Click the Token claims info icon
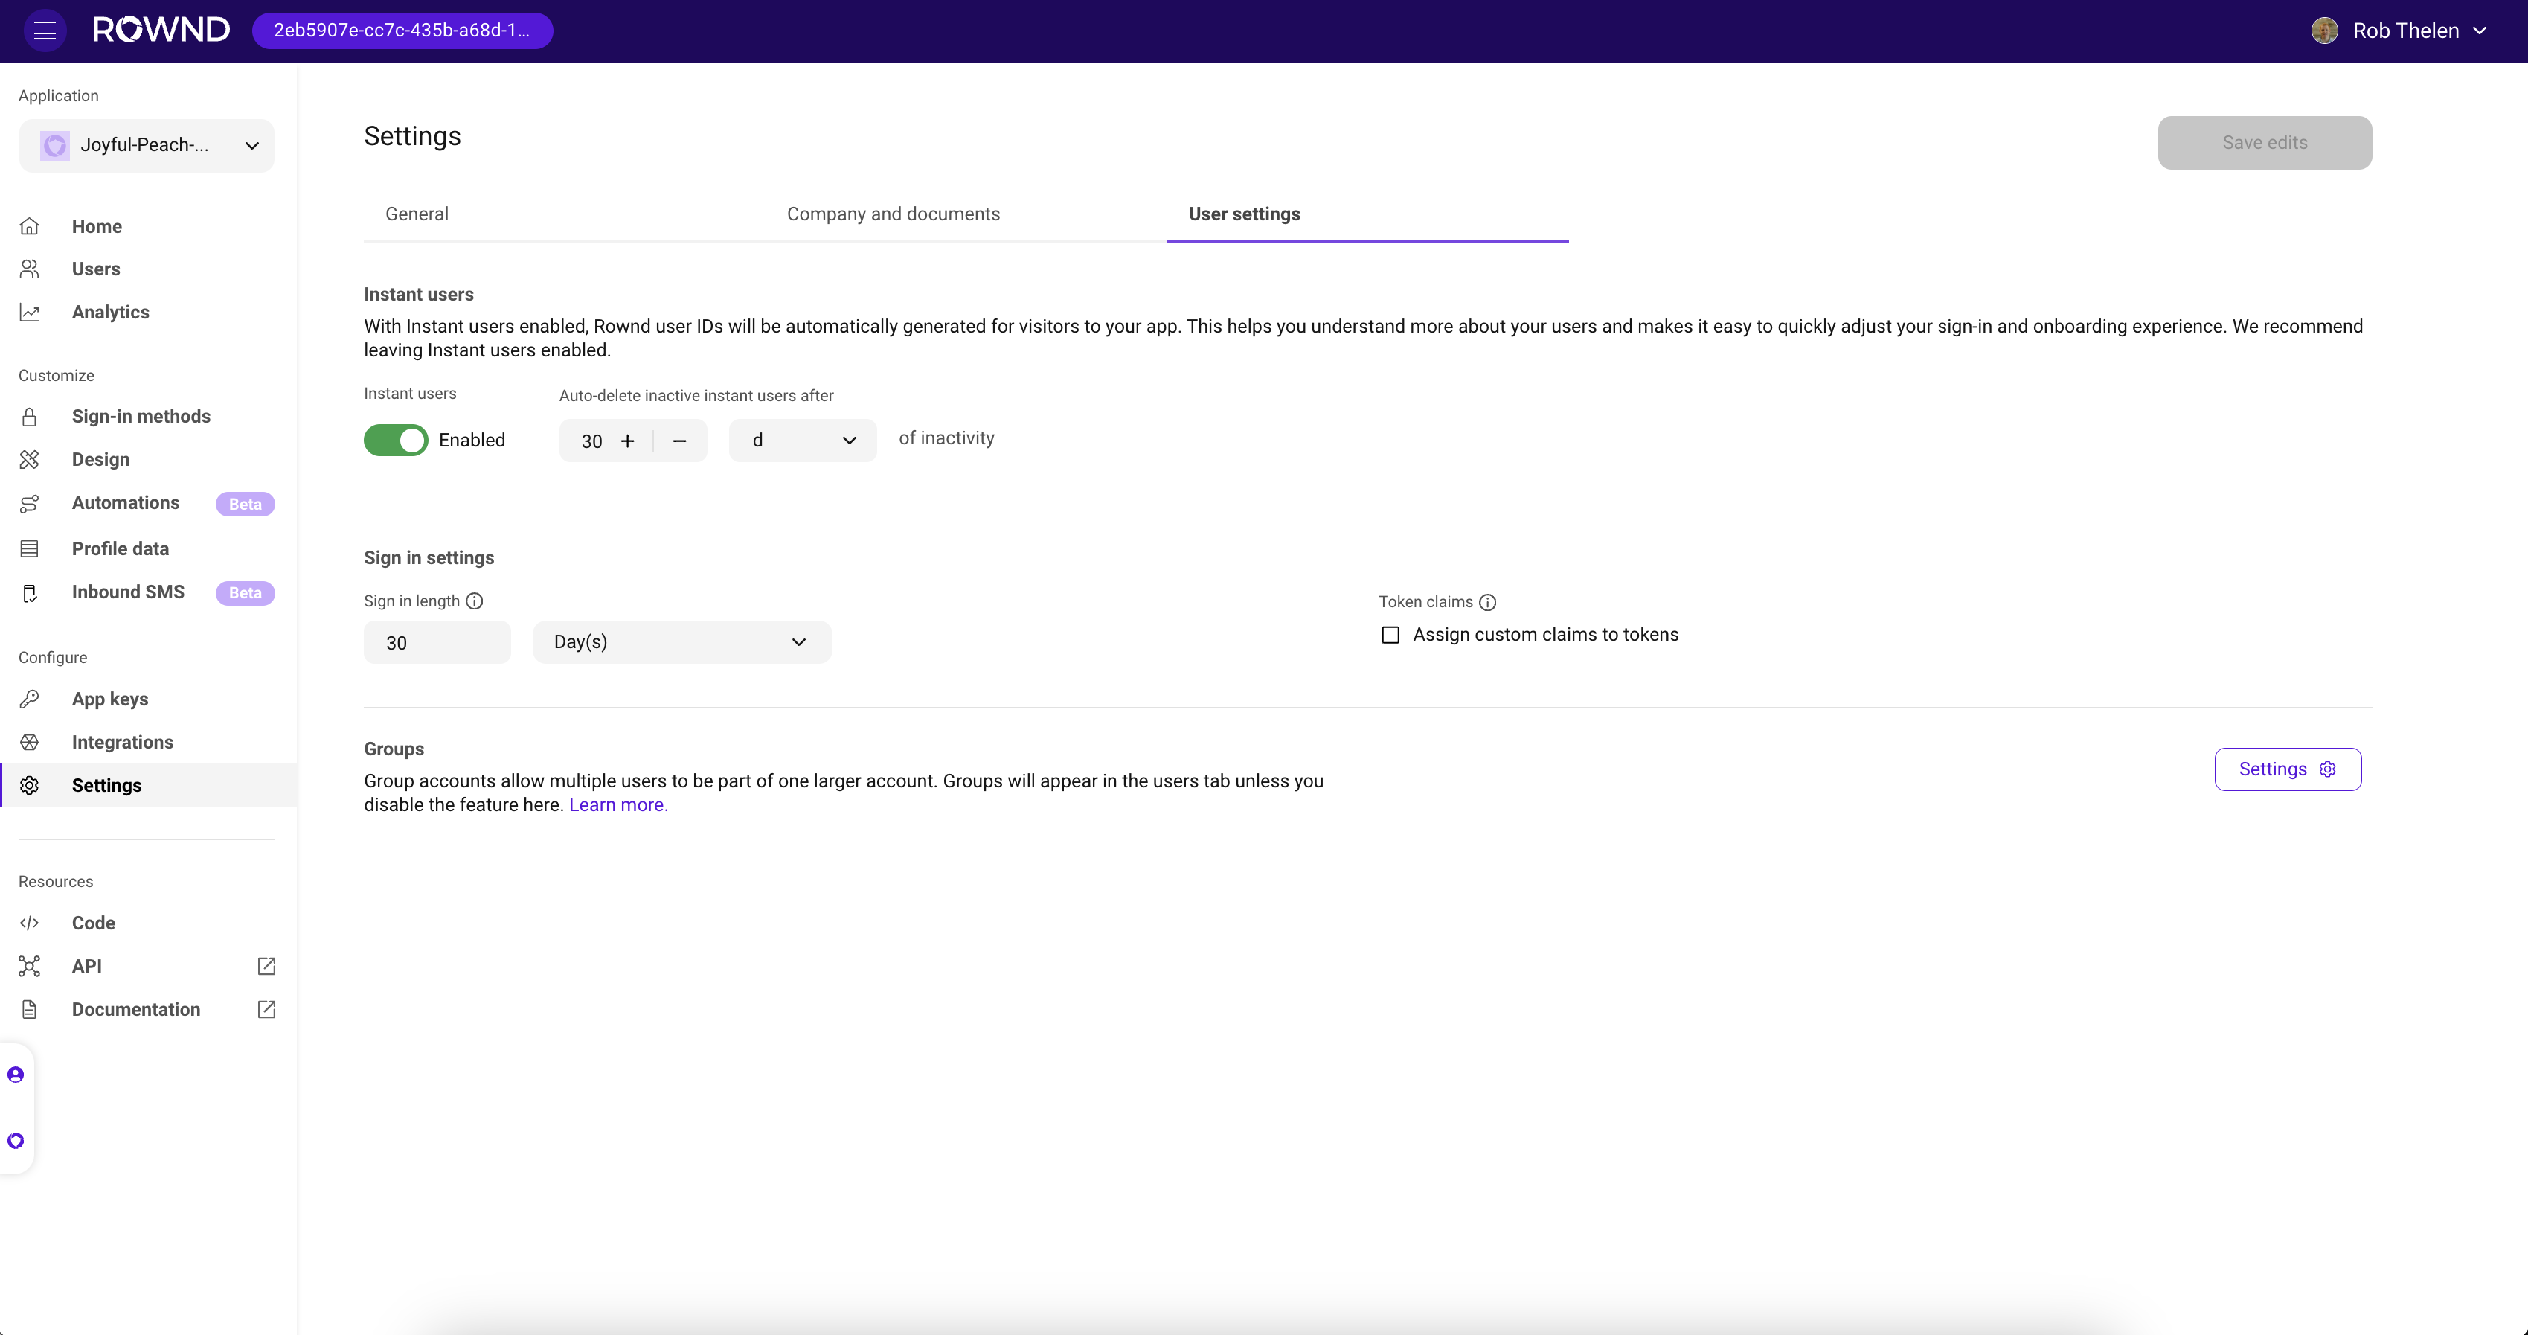Viewport: 2528px width, 1335px height. [x=1488, y=602]
